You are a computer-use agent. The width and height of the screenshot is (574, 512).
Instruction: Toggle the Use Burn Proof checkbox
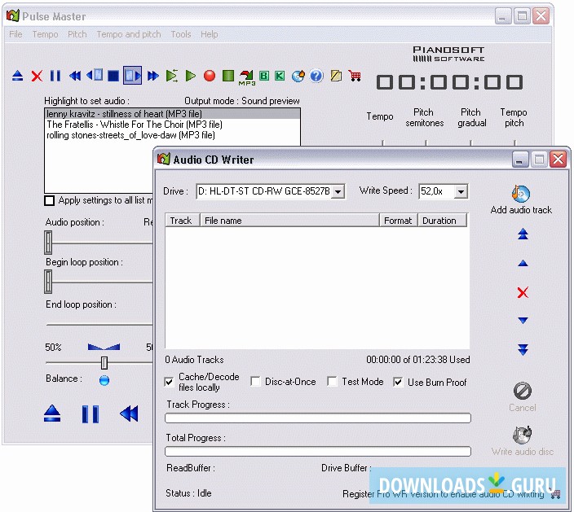[x=398, y=383]
